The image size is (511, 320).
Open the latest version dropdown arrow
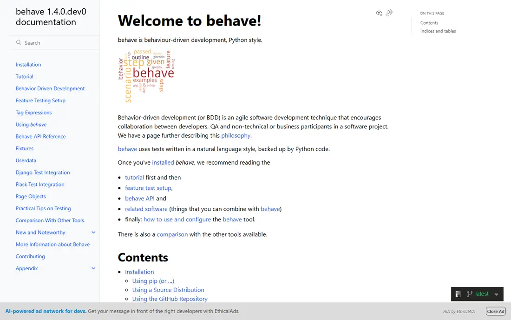pos(496,294)
